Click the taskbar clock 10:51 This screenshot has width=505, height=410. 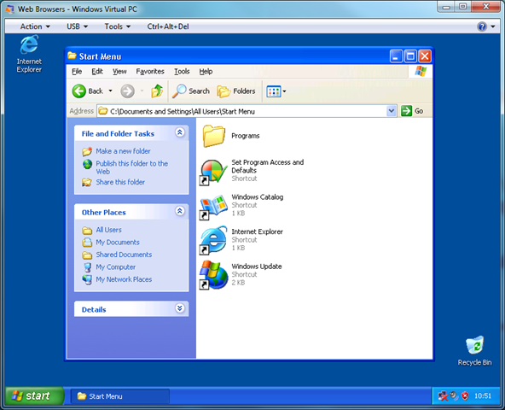coord(483,395)
